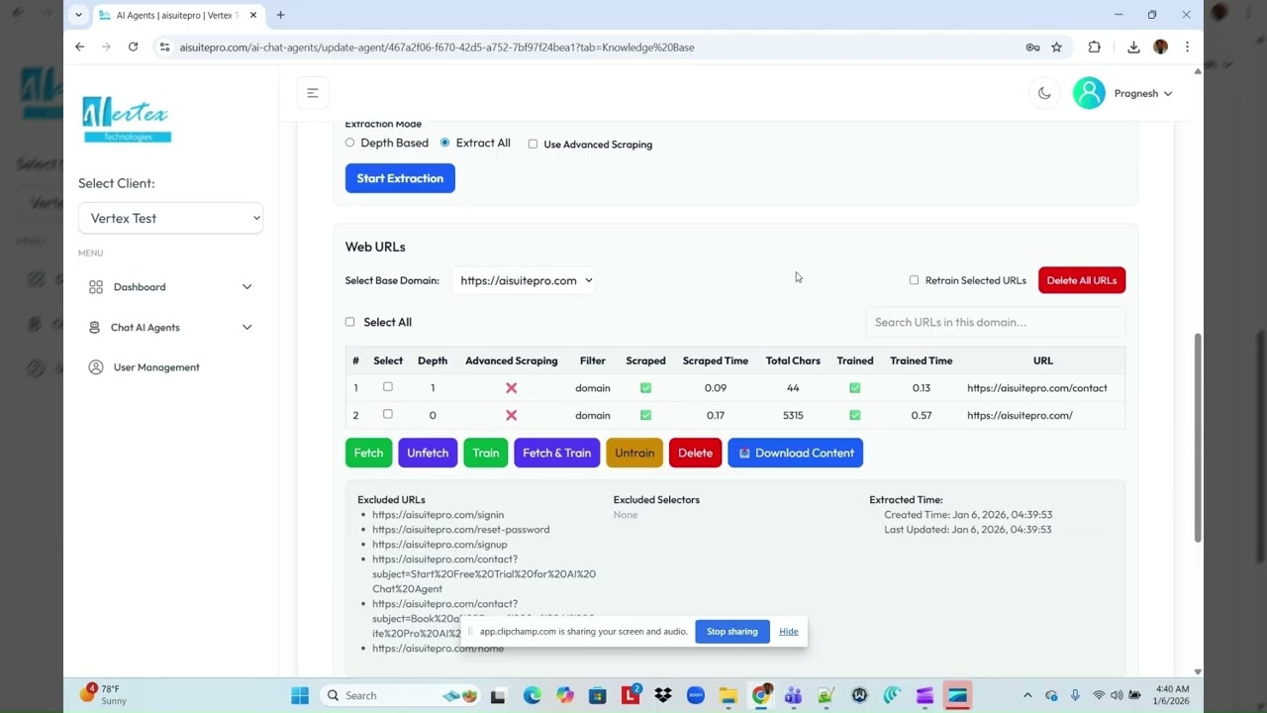Click excluded URL https://aisuitepro.com/reset-password

pos(461,530)
